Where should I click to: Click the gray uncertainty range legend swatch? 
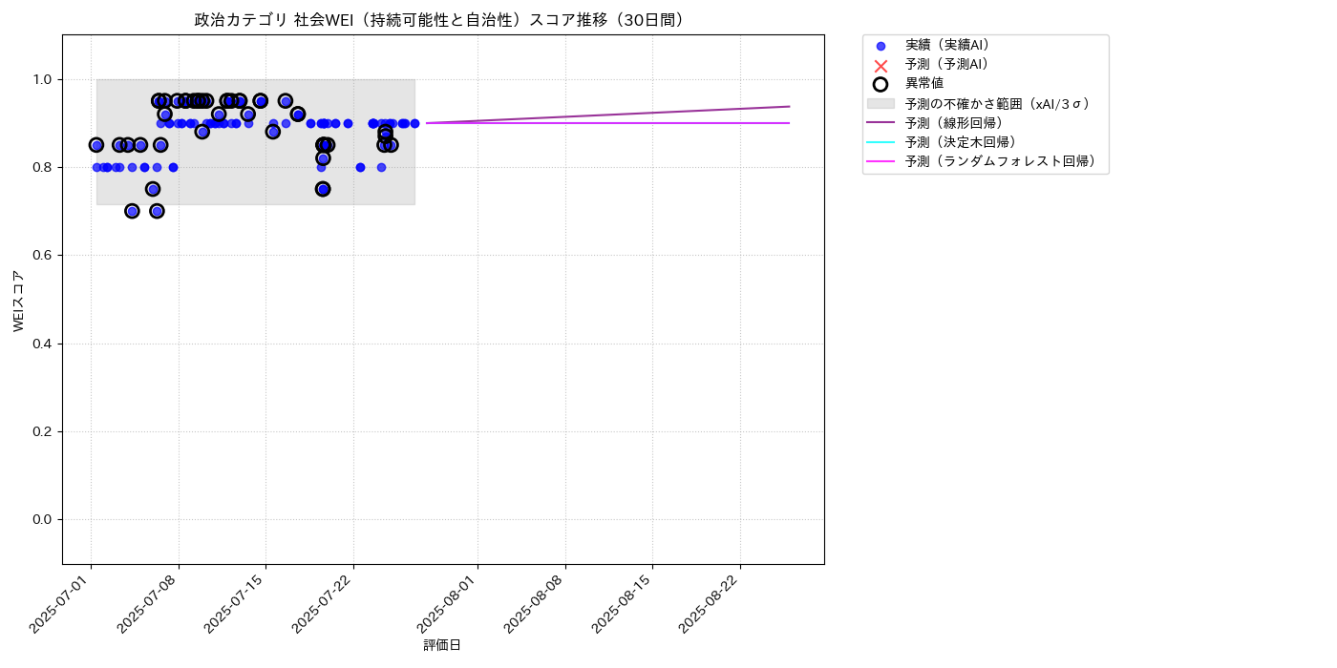coord(881,103)
